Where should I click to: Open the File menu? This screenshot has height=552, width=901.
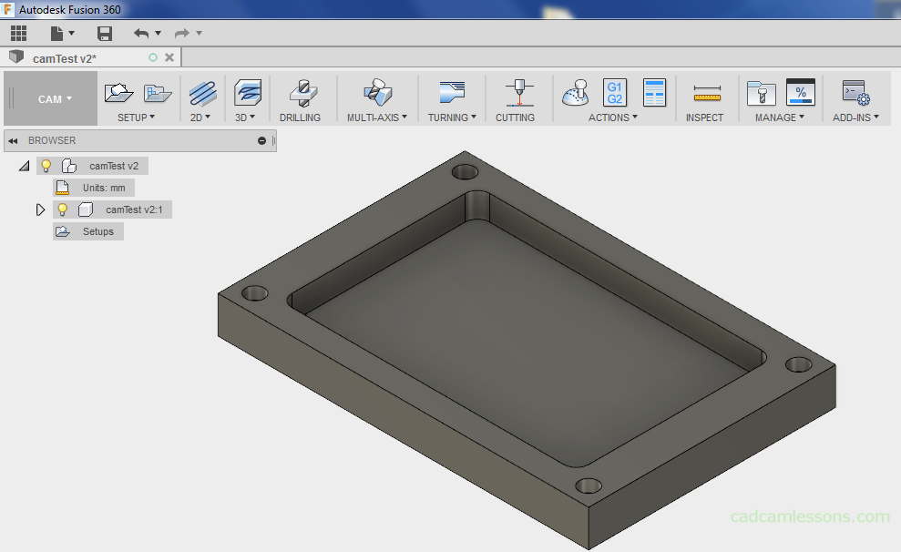coord(58,33)
